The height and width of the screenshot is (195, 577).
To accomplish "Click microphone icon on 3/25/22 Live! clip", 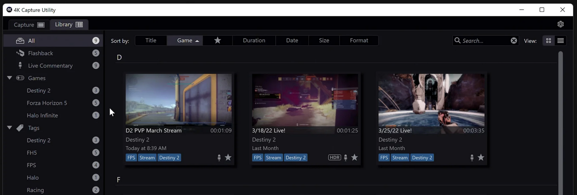I will [x=472, y=158].
